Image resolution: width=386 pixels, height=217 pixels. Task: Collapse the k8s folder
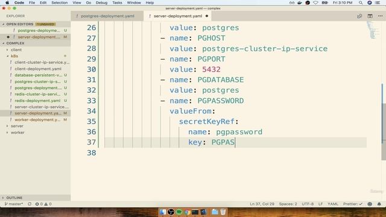(x=14, y=56)
